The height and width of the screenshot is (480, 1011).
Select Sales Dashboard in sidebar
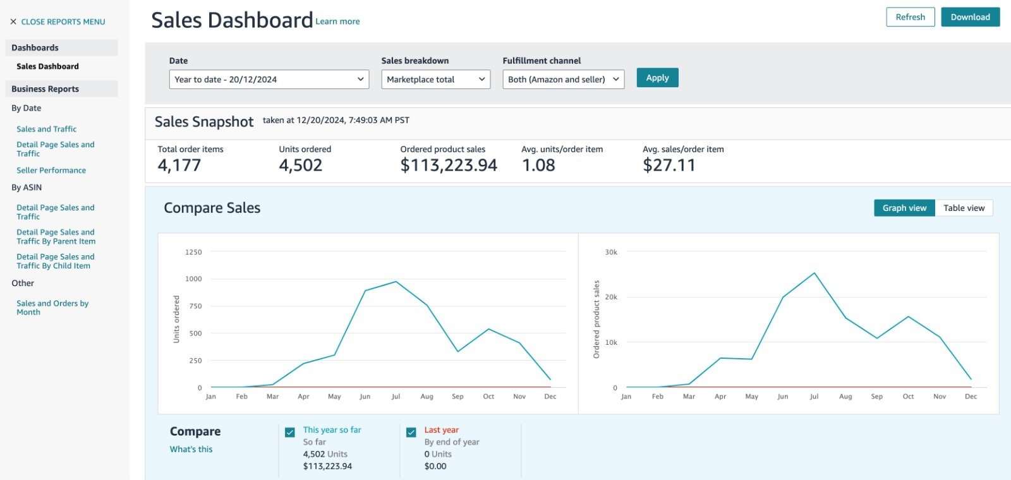tap(47, 66)
